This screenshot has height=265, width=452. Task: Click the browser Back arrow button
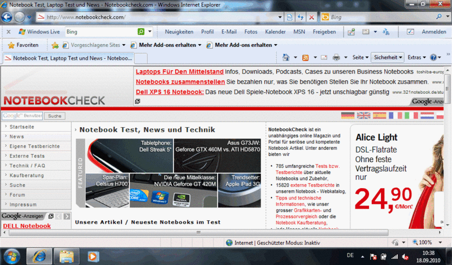(x=7, y=18)
